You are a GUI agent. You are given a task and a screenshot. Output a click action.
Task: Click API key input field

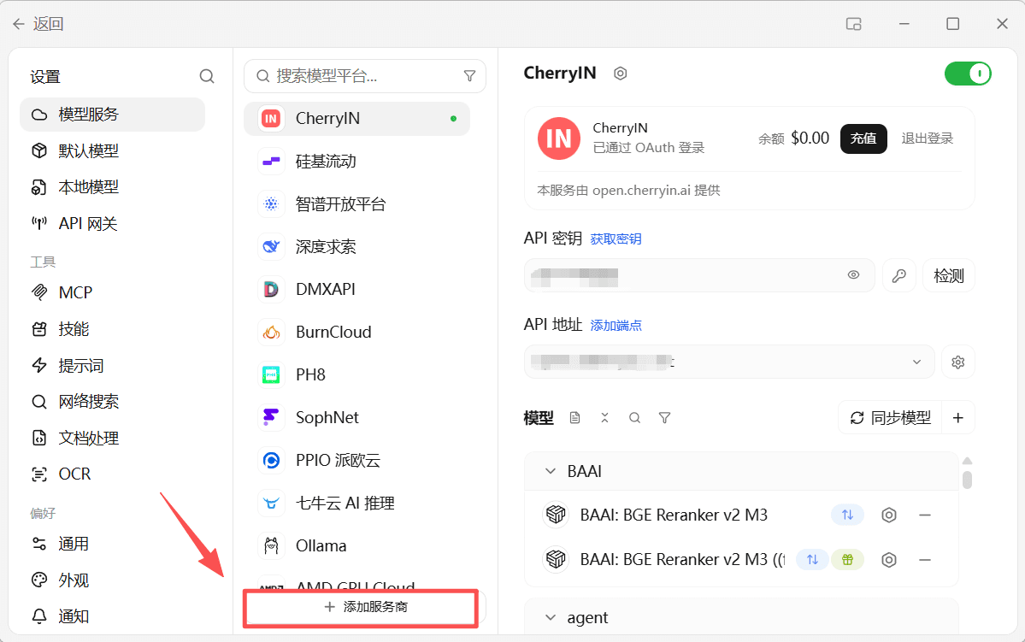click(x=699, y=275)
